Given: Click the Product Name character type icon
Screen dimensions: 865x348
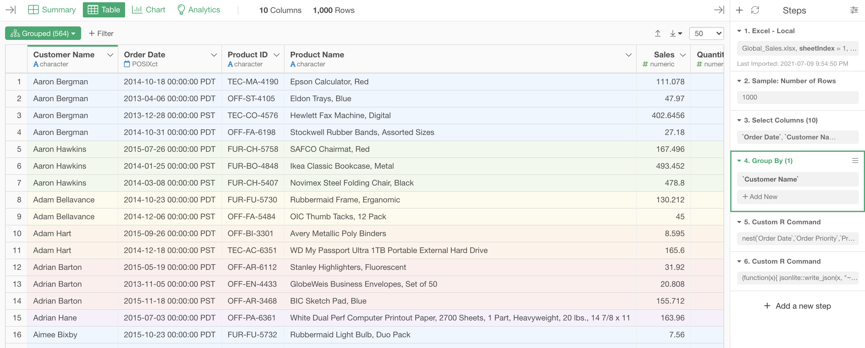Looking at the screenshot, I should (293, 64).
